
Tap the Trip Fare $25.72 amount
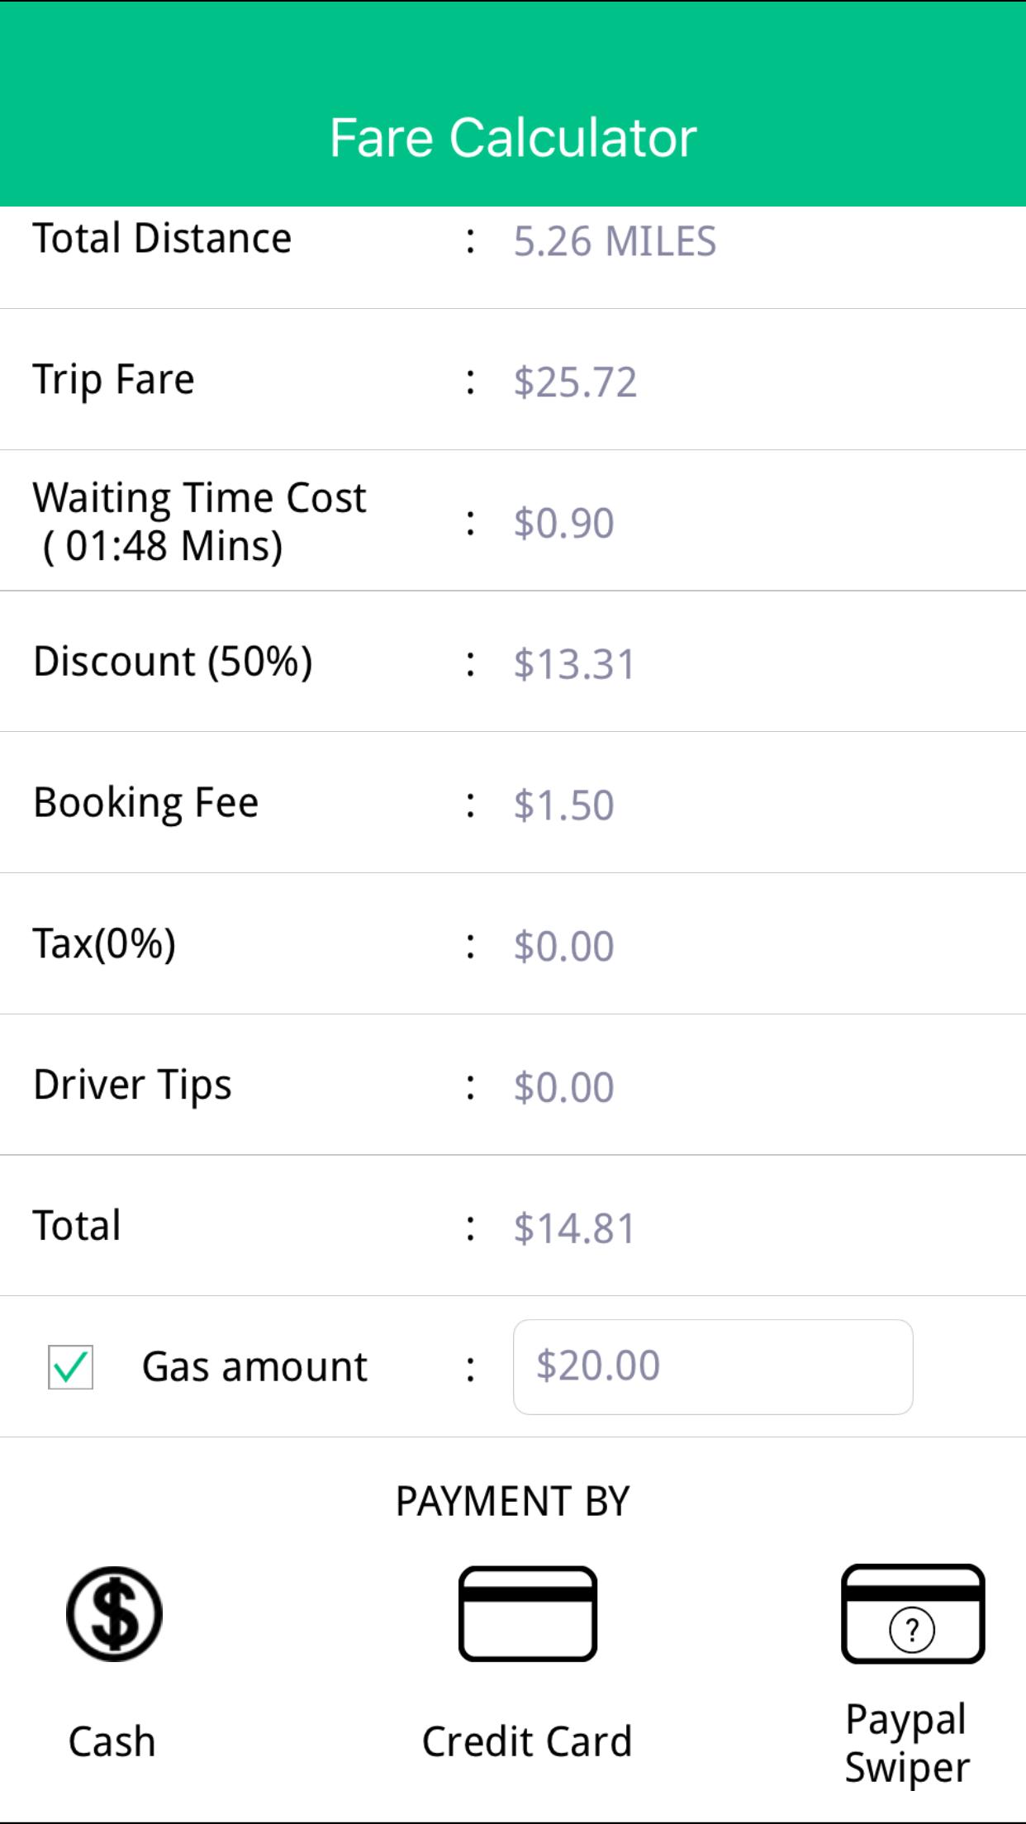pyautogui.click(x=575, y=382)
